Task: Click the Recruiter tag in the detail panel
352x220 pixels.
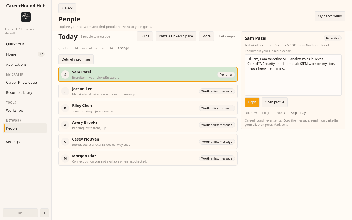Action: click(333, 38)
